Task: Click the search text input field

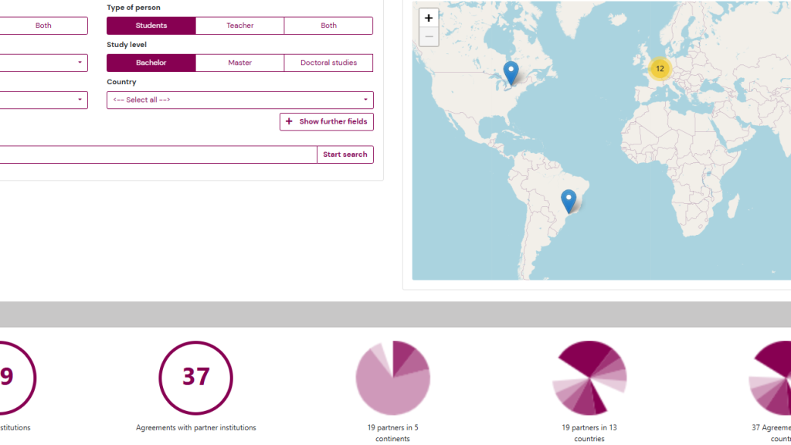Action: click(x=158, y=155)
